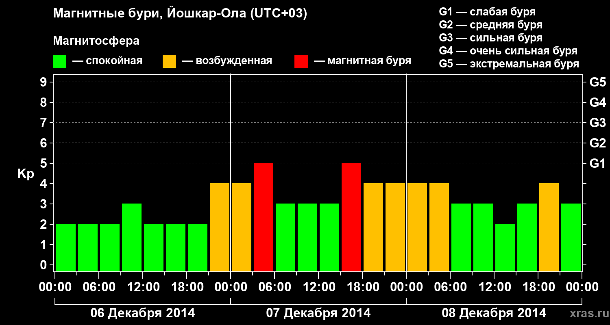
Task: Click the 'G5 — экстремальная буря' legend line
Action: click(x=509, y=64)
